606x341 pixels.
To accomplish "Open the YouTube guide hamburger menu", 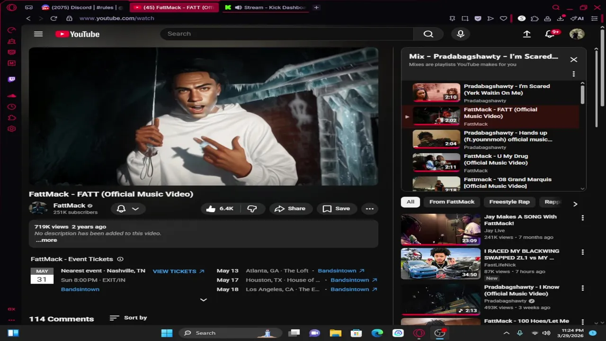I will tap(38, 34).
